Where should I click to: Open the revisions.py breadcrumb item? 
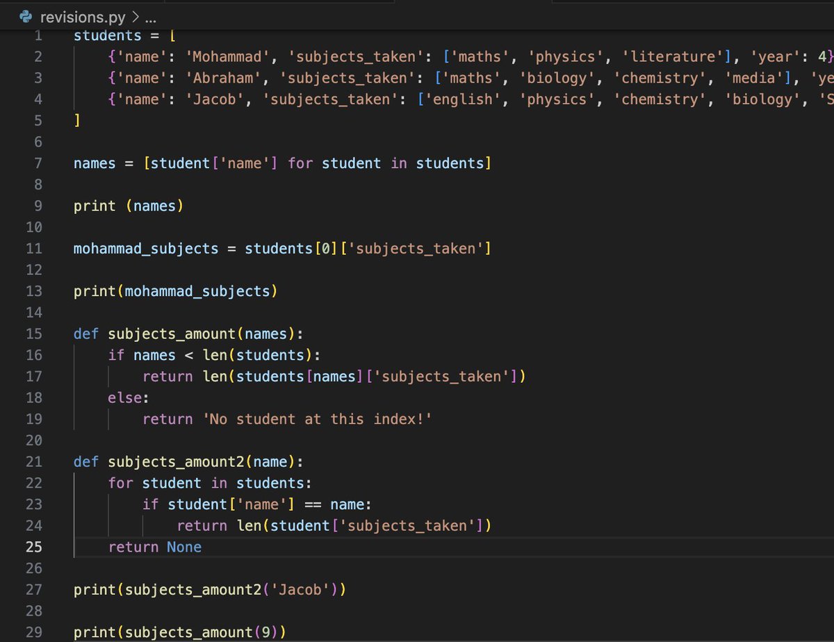(83, 17)
